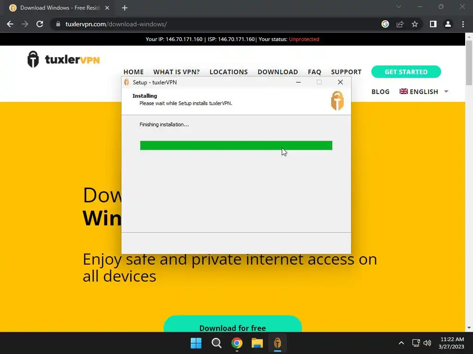Toggle Chrome side panel

pos(433,24)
